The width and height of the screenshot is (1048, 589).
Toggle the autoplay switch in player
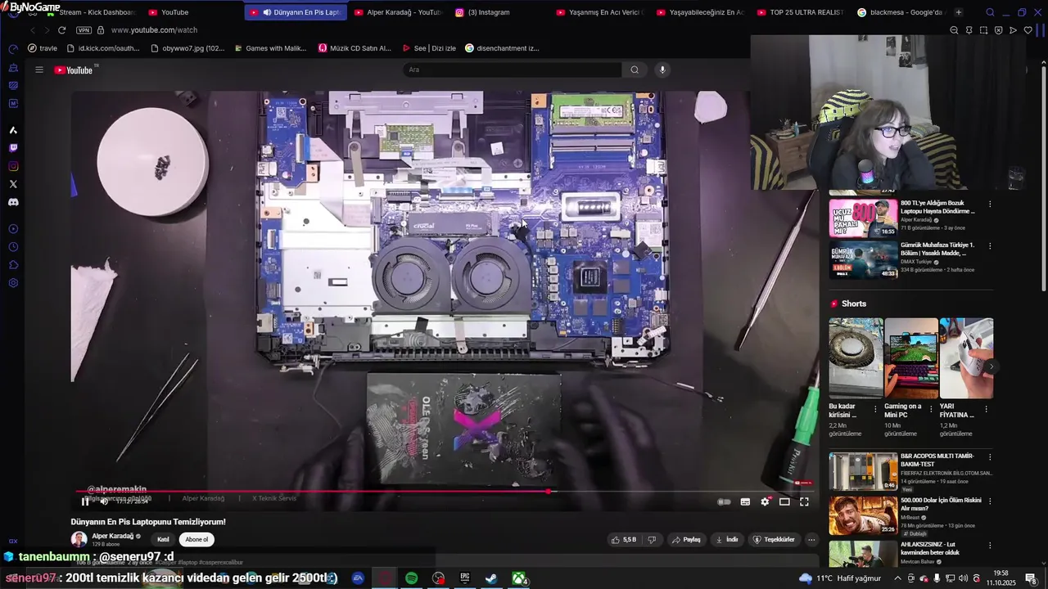724,501
